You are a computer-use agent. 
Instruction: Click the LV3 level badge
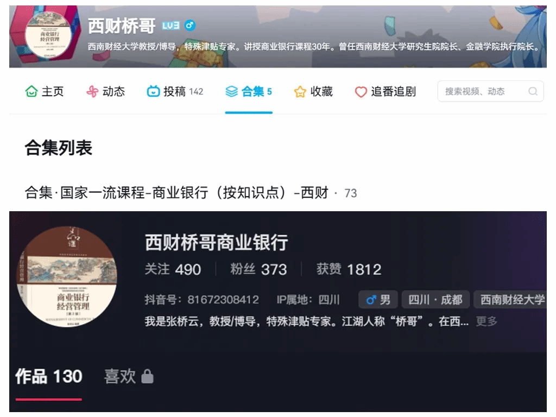[170, 26]
